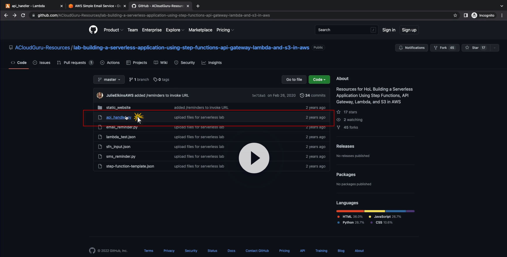View the Insights tab

click(x=211, y=63)
